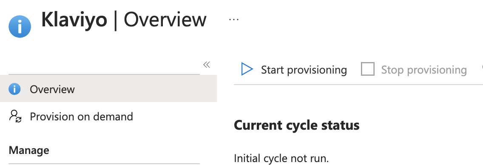Click the pipe separator in the page title
Viewport: 483px width, 165px height.
(x=116, y=20)
